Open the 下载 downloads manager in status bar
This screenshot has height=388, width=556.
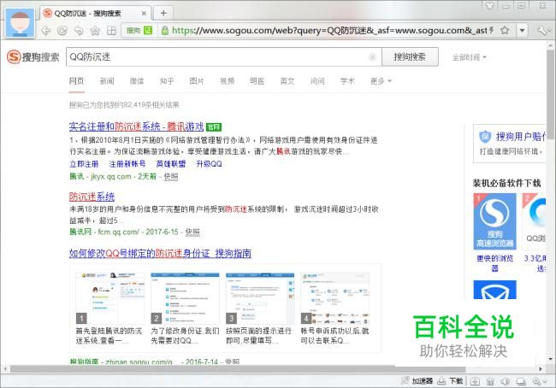coord(450,381)
